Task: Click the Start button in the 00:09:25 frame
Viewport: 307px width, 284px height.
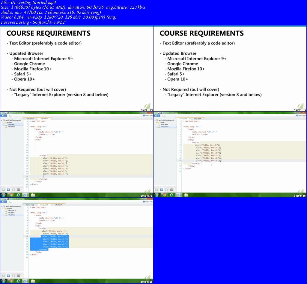Action: (x=3, y=281)
